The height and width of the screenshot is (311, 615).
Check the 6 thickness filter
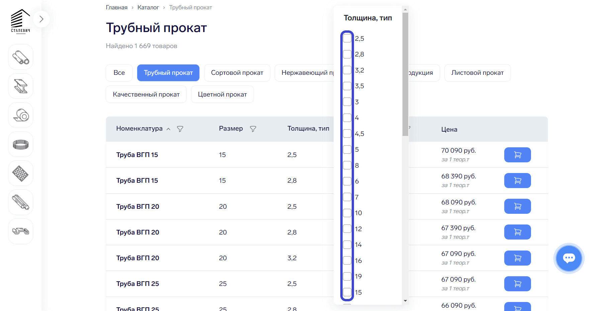tap(347, 181)
